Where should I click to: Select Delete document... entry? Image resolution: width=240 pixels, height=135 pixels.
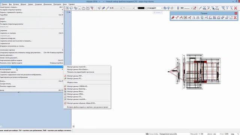31,55
